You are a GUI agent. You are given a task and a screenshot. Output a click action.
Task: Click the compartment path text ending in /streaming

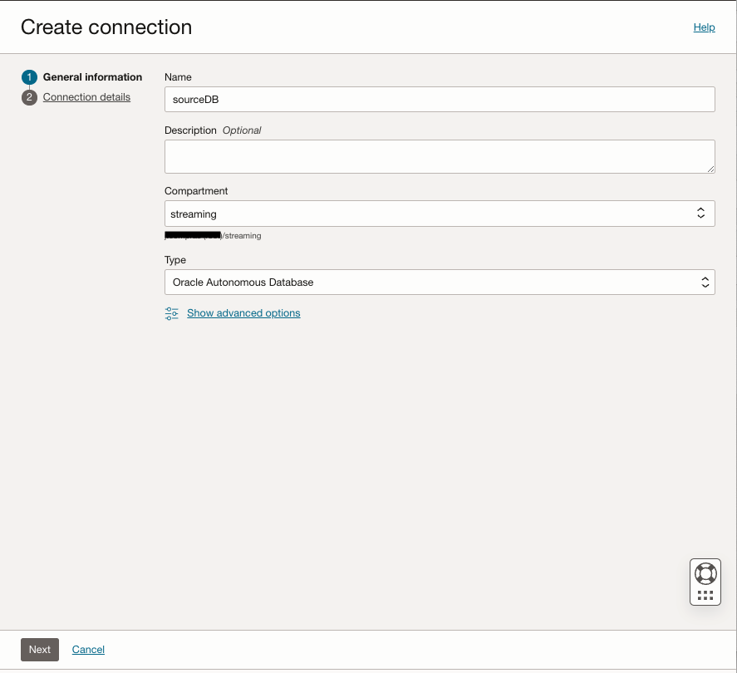214,236
